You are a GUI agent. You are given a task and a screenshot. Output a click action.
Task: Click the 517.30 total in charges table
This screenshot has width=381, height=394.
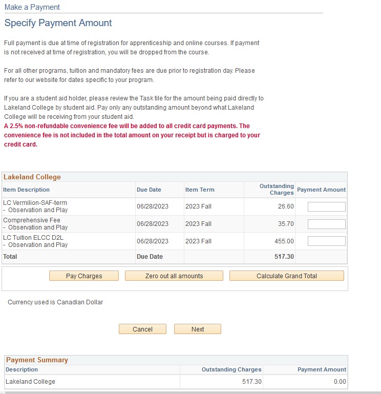284,256
